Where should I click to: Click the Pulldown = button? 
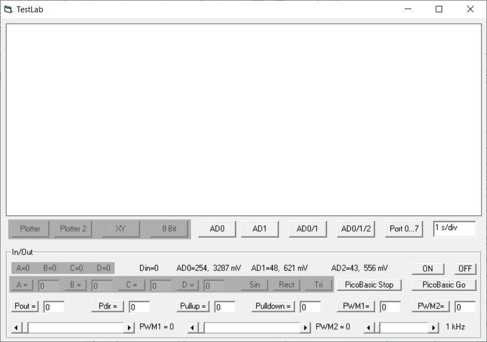click(273, 306)
